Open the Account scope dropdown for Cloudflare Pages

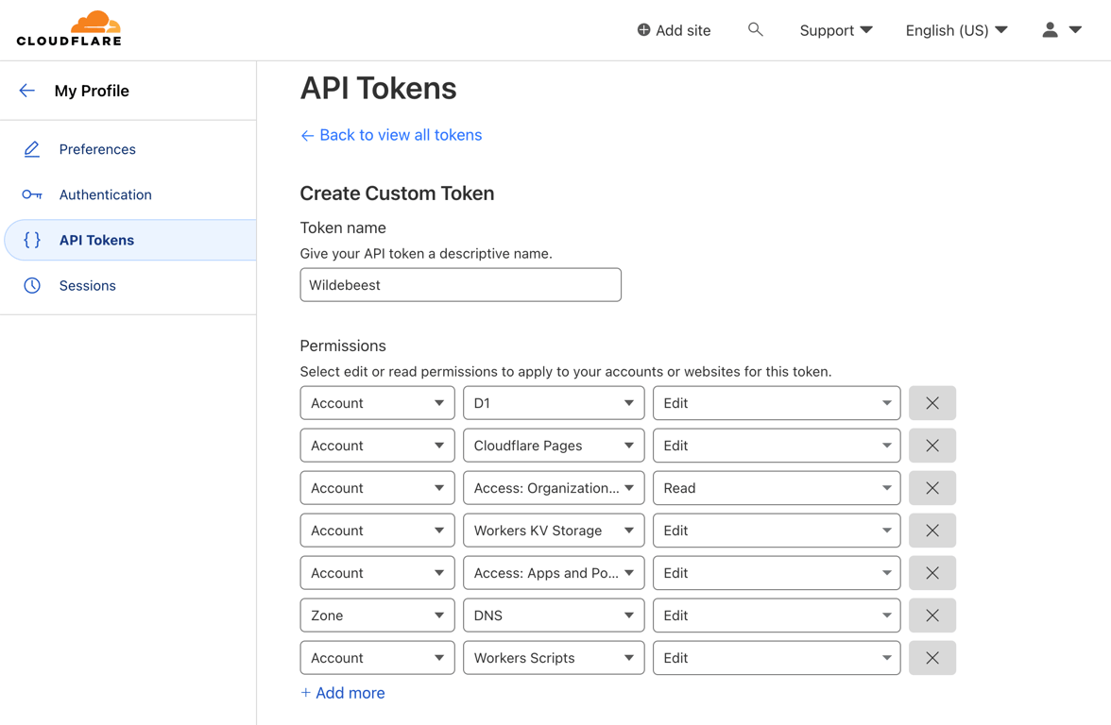click(x=378, y=446)
